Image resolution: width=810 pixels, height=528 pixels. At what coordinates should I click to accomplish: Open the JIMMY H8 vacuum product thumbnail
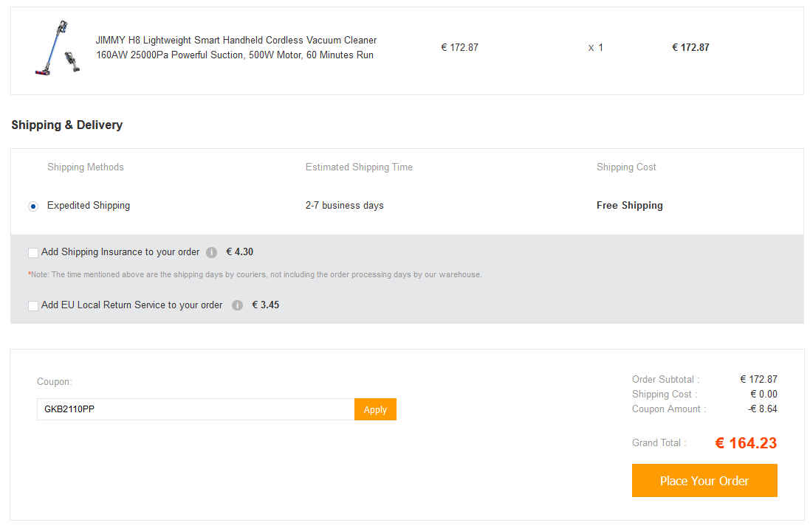point(58,48)
